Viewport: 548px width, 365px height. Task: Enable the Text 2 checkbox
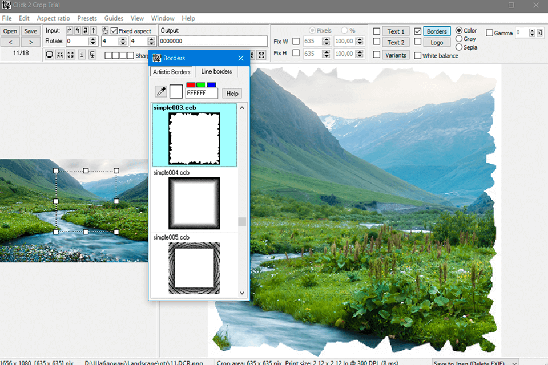[x=376, y=42]
